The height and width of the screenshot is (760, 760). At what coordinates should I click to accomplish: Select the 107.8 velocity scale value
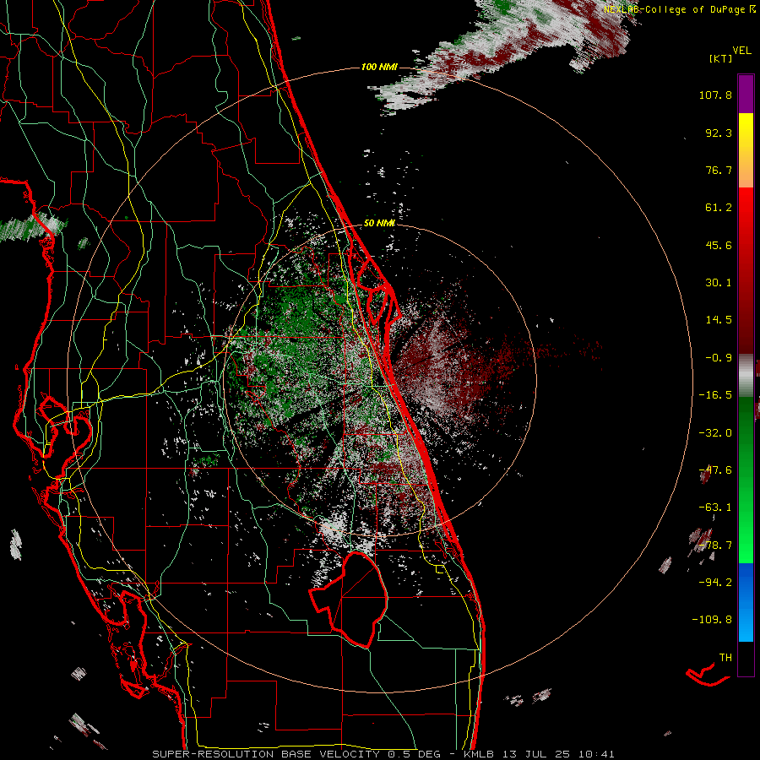click(x=715, y=95)
